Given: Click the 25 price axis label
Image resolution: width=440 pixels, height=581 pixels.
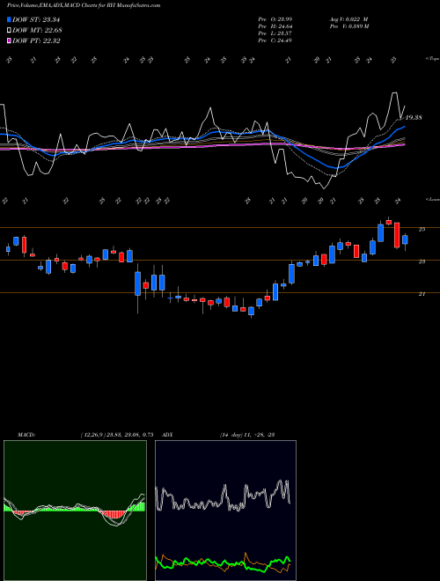Looking at the screenshot, I should [422, 230].
